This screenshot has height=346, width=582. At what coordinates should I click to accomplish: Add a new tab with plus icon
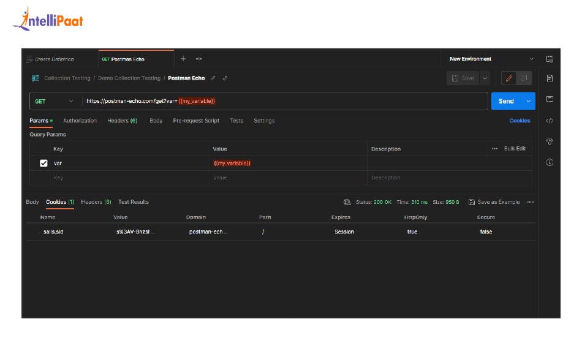pyautogui.click(x=183, y=59)
